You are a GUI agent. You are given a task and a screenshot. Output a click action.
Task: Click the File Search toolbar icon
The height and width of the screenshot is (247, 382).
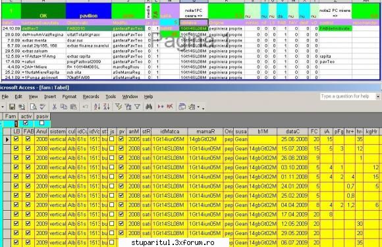point(22,107)
